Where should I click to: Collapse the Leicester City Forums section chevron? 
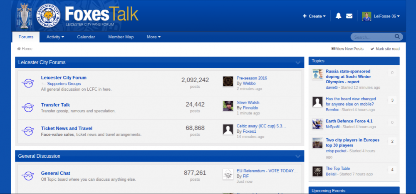pos(298,62)
